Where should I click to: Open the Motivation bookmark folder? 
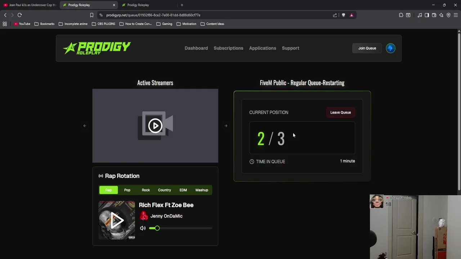tap(187, 24)
